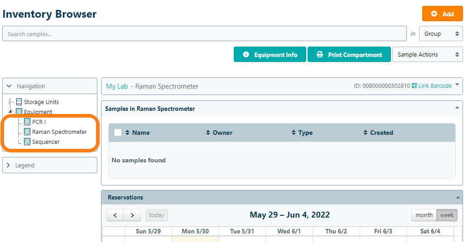Select Storage Units in navigation tree
468x242 pixels.
pyautogui.click(x=41, y=102)
